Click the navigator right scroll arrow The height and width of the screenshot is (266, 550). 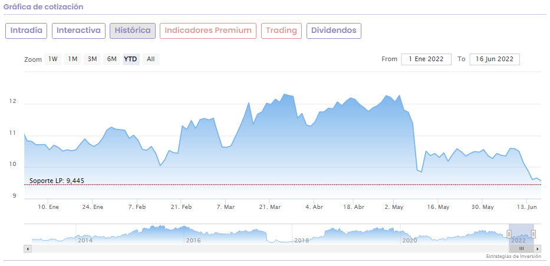tap(538, 249)
